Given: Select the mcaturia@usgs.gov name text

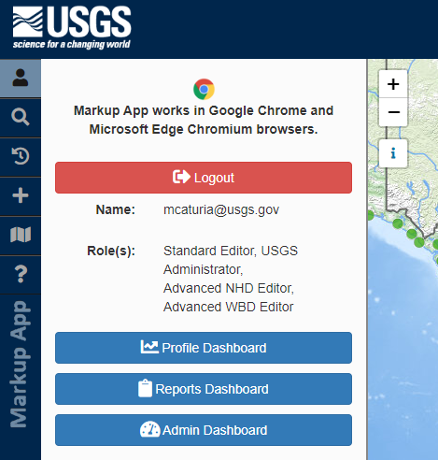Looking at the screenshot, I should tap(221, 210).
